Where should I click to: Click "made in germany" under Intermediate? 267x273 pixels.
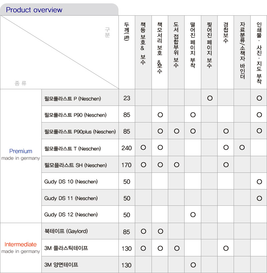point(21,251)
